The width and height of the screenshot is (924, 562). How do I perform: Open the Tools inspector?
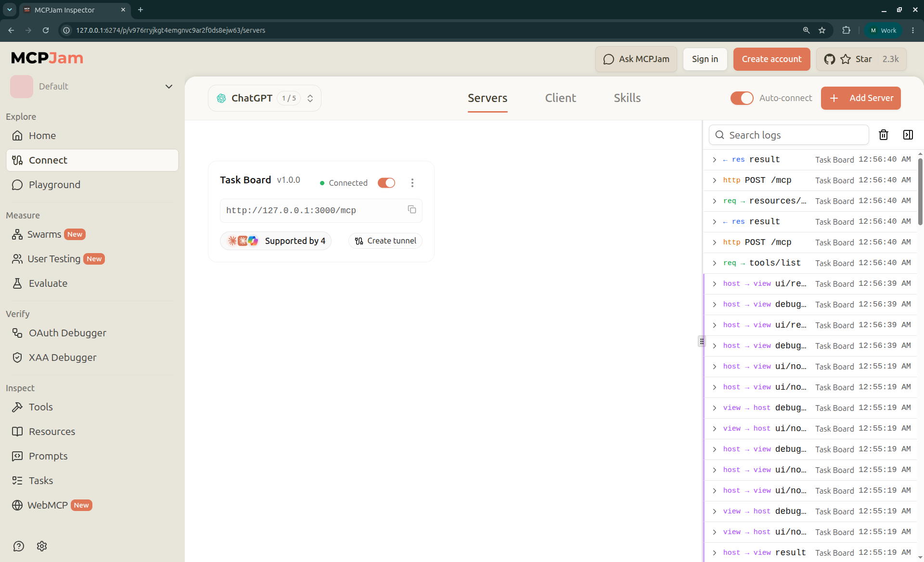[x=92, y=407]
